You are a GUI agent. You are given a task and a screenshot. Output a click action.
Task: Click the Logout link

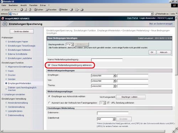(x=169, y=18)
